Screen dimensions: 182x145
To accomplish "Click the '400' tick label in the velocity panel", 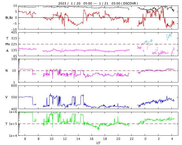I will [14, 109].
